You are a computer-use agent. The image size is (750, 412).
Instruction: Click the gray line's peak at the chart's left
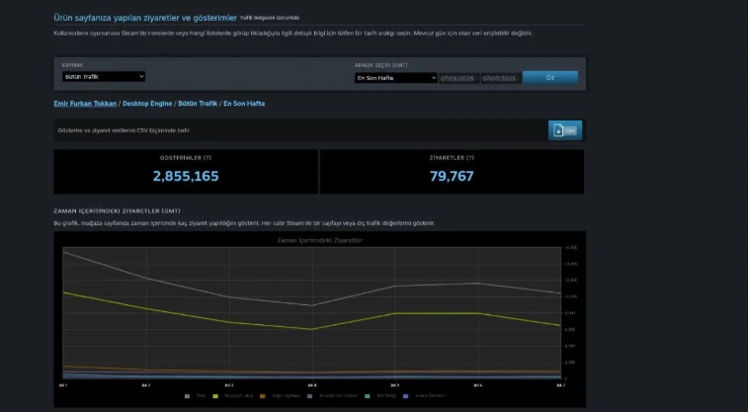63,251
